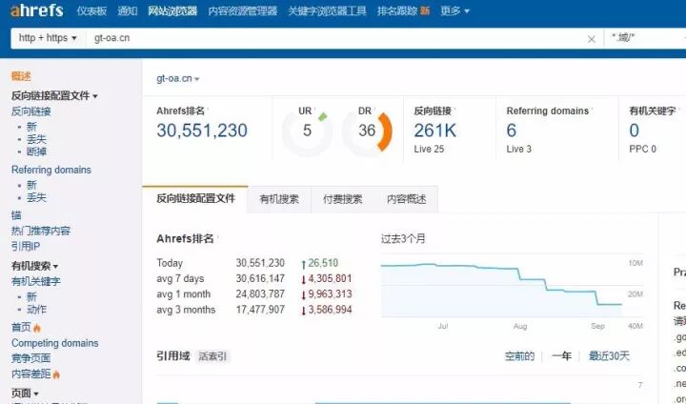This screenshot has width=686, height=404.
Task: Click the avg 3 months value 17,477,907
Action: coord(260,310)
